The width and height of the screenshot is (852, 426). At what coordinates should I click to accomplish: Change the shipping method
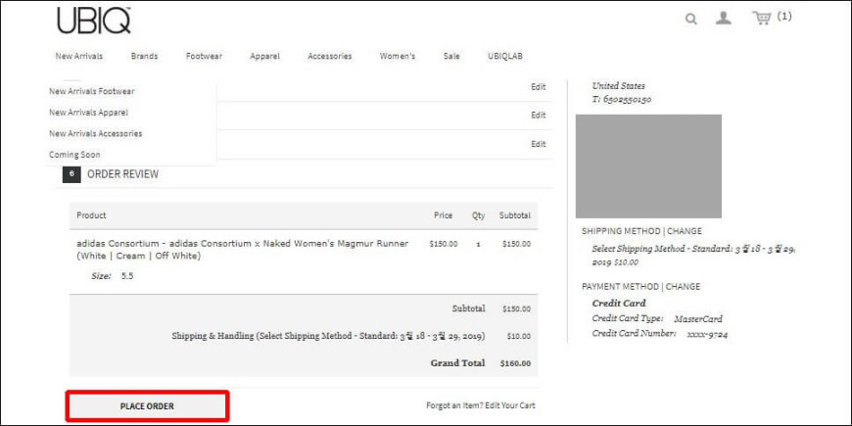pyautogui.click(x=685, y=231)
